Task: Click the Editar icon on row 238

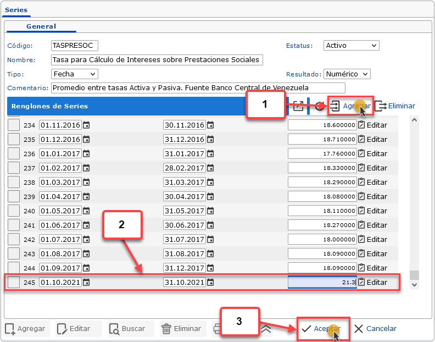Action: [361, 182]
